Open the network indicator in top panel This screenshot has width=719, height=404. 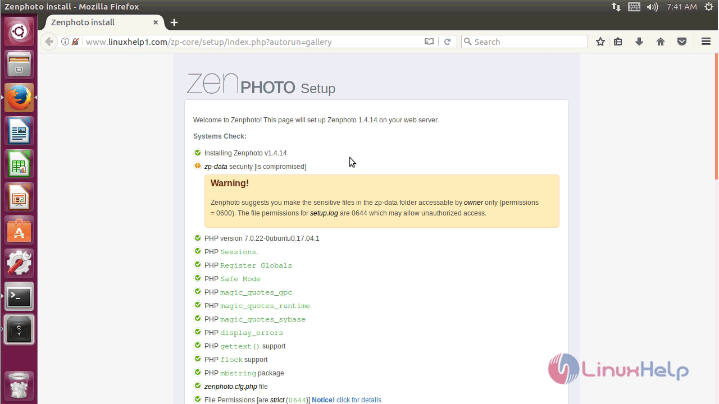pyautogui.click(x=616, y=7)
